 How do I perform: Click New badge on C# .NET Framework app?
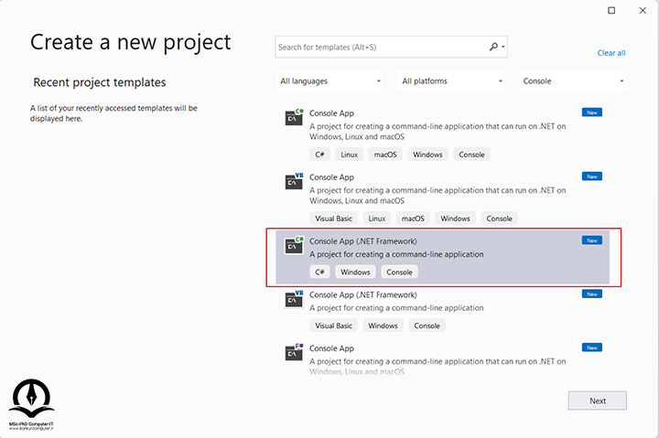point(592,240)
